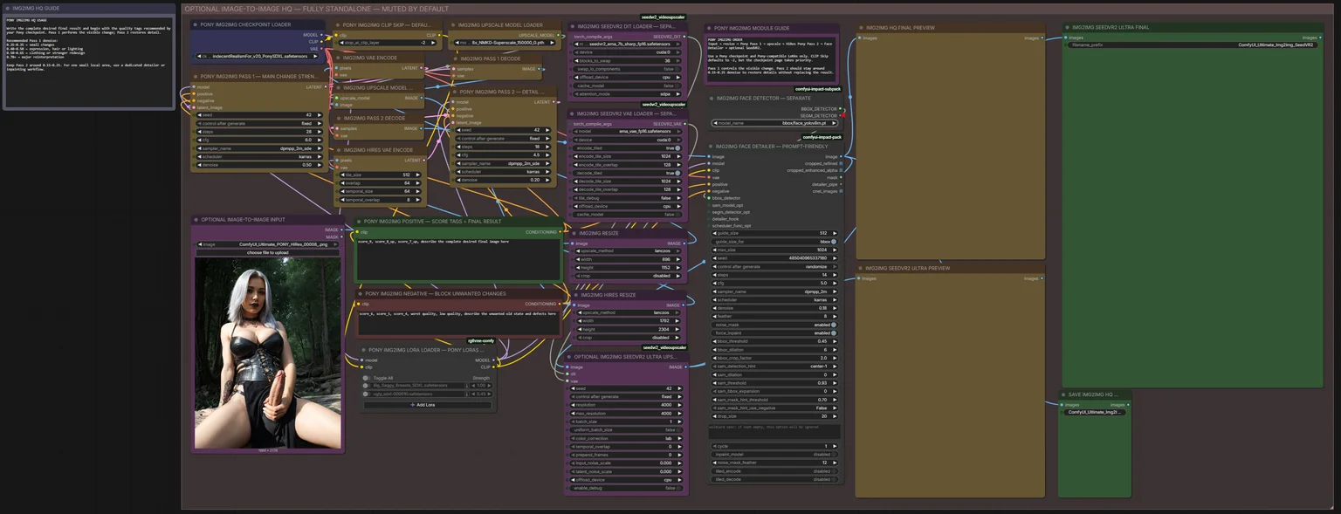Toggle force_inpaint in FACE DETAILER

(773, 332)
